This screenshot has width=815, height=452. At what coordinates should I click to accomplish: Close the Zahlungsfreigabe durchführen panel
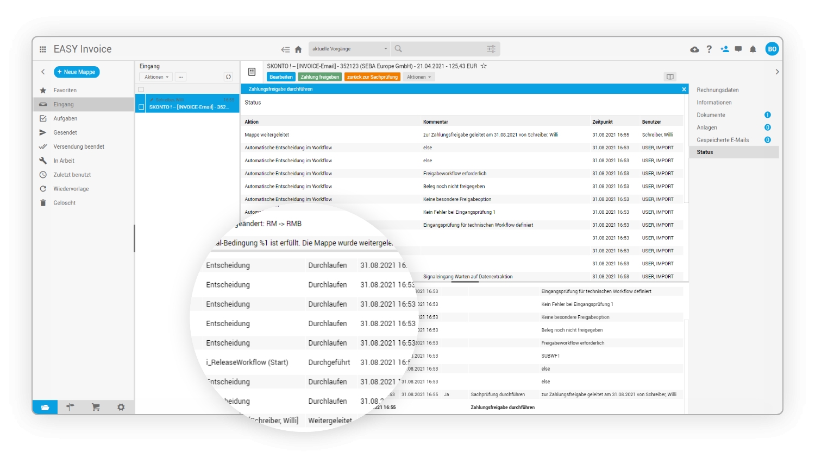click(684, 89)
